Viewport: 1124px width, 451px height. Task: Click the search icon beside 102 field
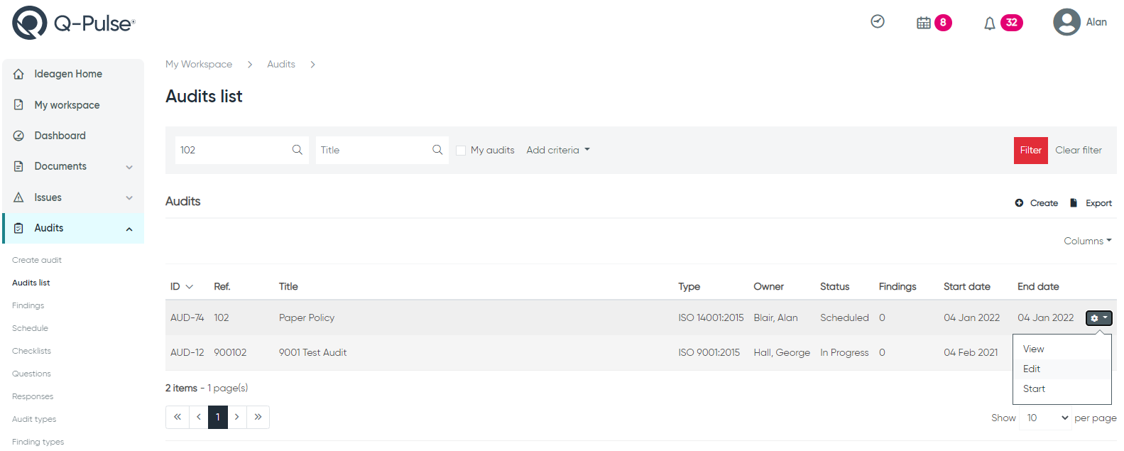(298, 150)
